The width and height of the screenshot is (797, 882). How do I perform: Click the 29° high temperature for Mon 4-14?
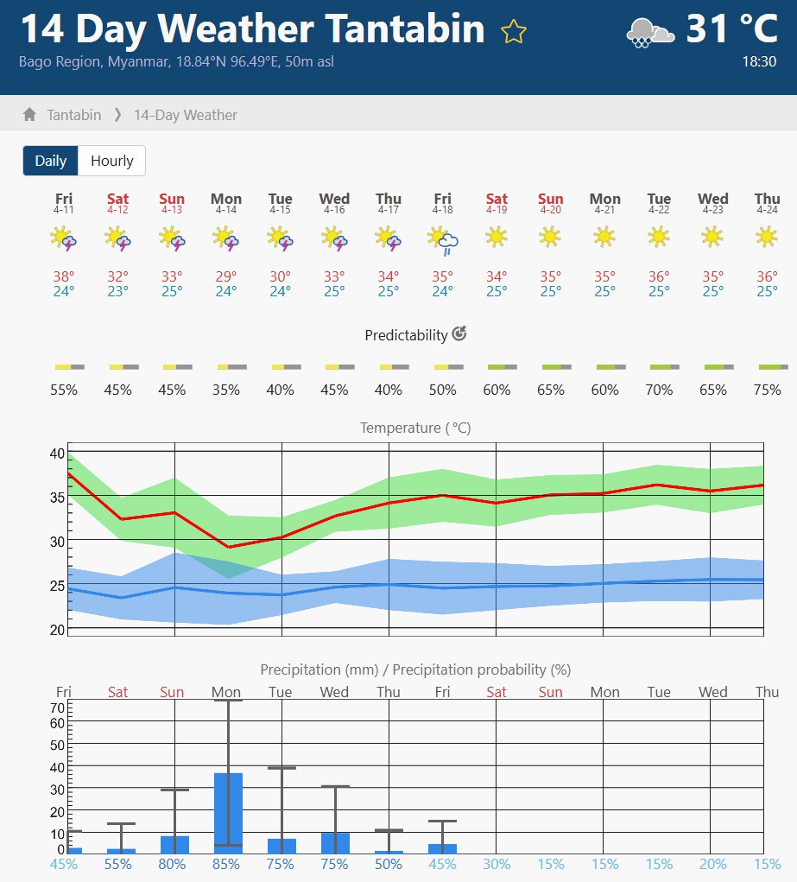[226, 276]
